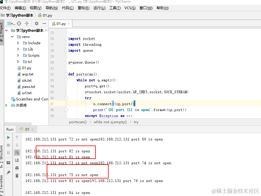Open the 代码(C) menu
The image size is (261, 196).
tap(68, 8)
